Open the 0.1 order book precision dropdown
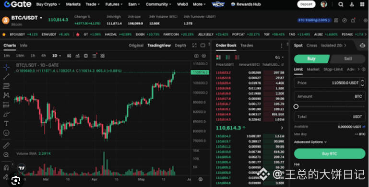The image size is (369, 187). 279,58
